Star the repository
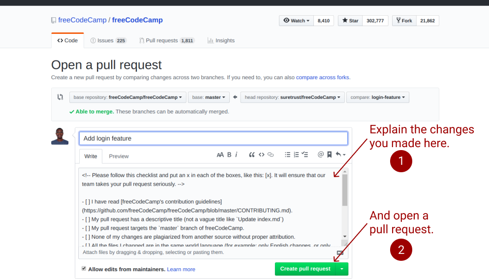 (350, 21)
